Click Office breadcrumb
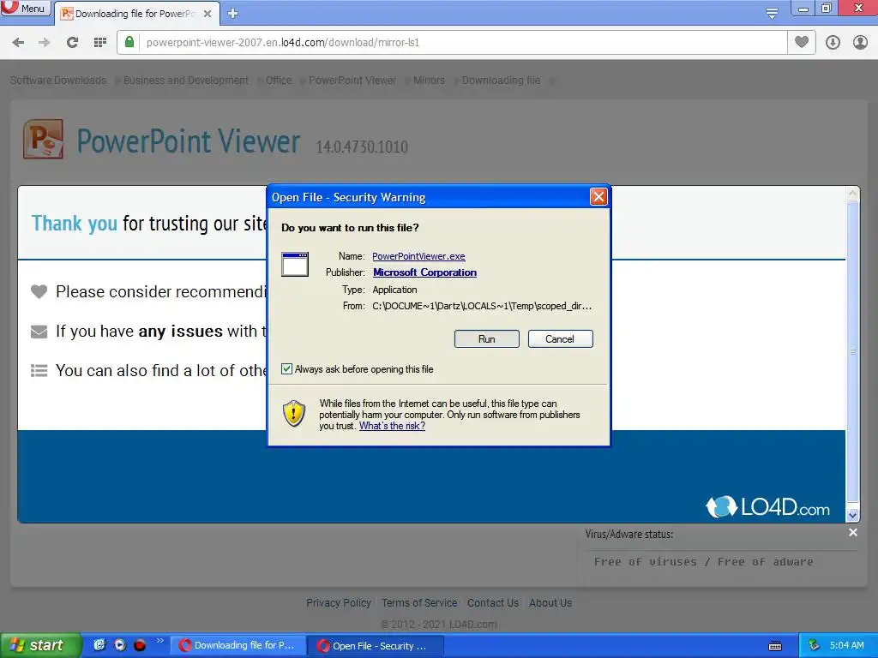878x658 pixels. (279, 80)
